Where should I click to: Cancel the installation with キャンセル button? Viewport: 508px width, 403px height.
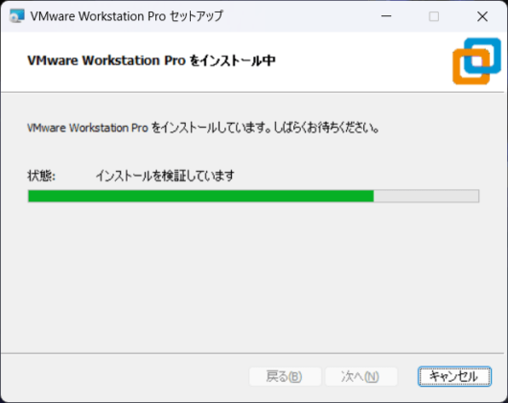[454, 376]
